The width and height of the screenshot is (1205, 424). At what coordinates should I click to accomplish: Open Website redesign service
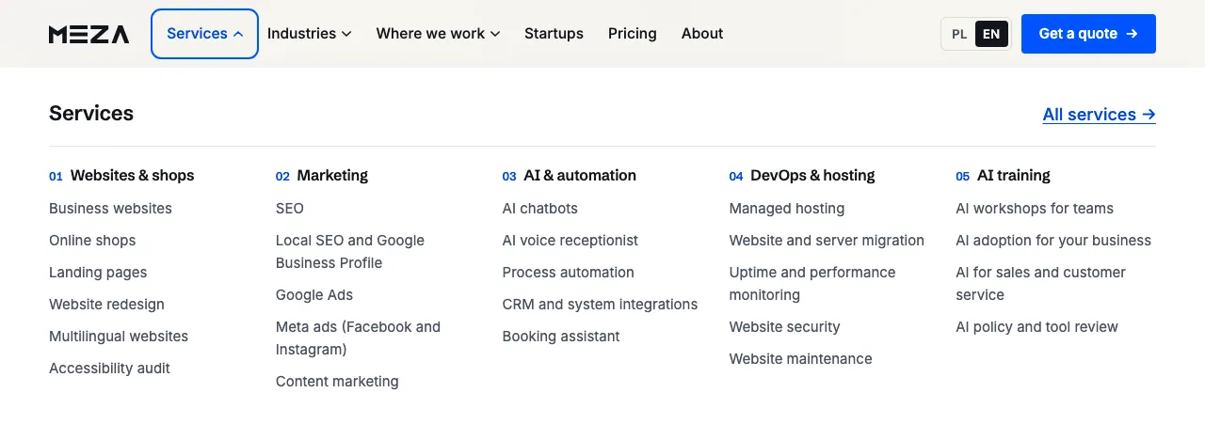pos(106,305)
